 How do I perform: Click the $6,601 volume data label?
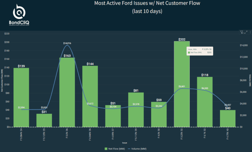pos(182,86)
